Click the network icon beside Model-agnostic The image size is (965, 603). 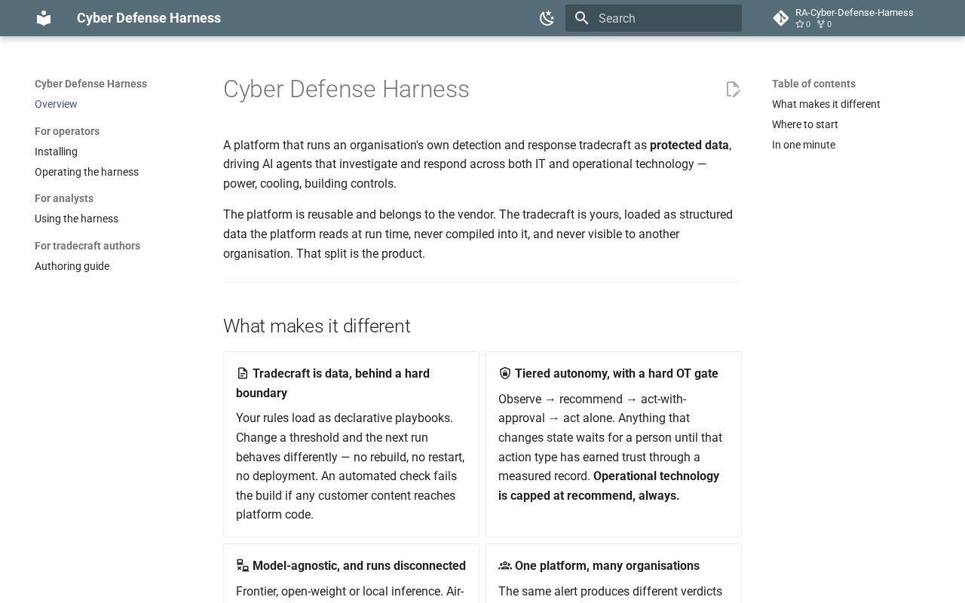(x=242, y=566)
